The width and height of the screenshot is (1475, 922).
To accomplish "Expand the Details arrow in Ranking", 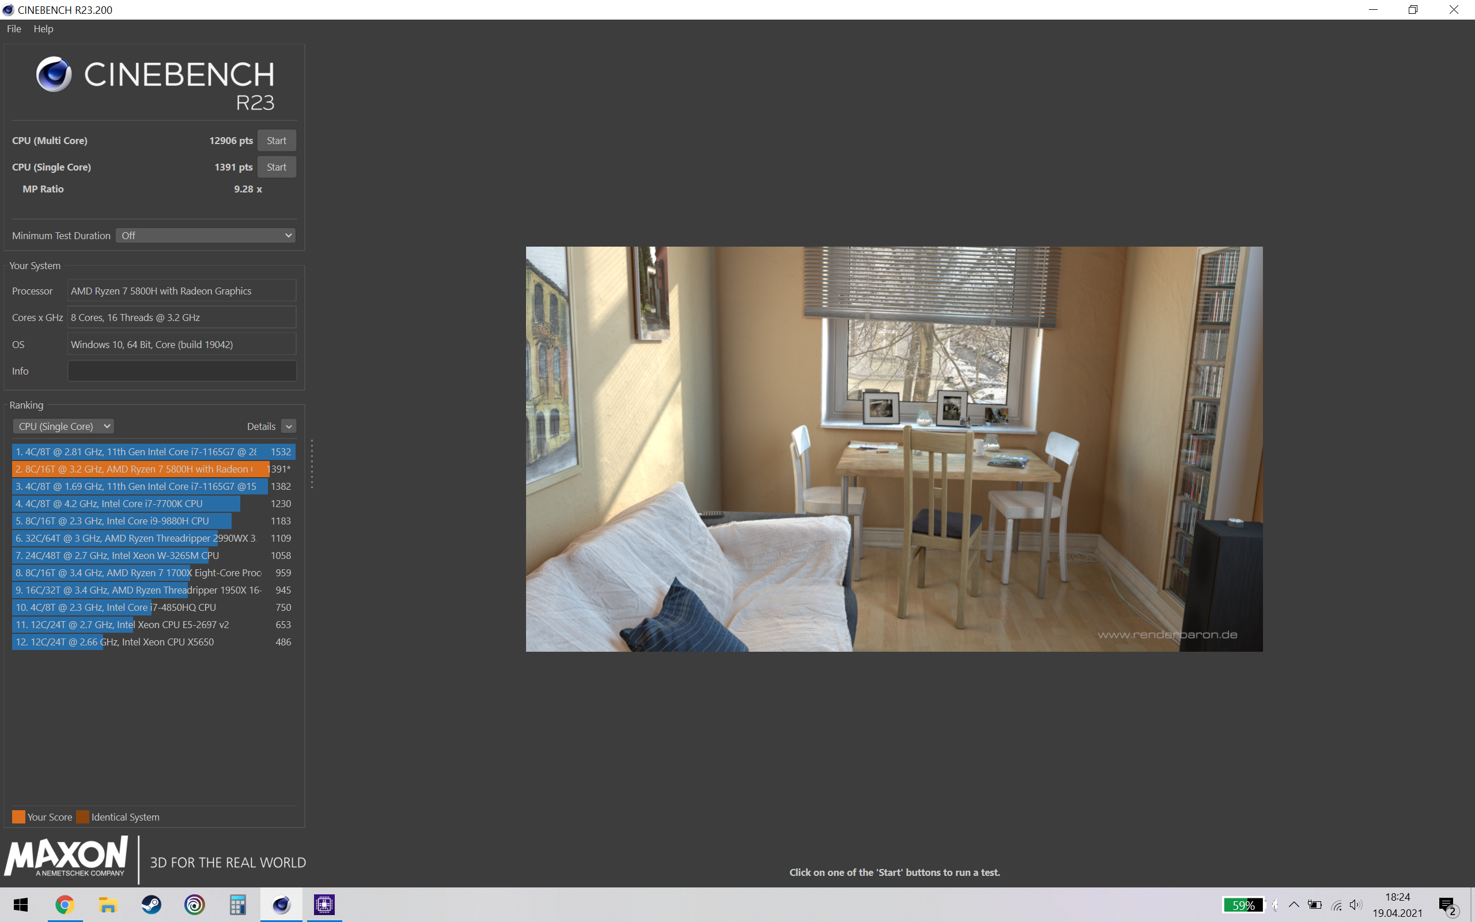I will coord(289,426).
